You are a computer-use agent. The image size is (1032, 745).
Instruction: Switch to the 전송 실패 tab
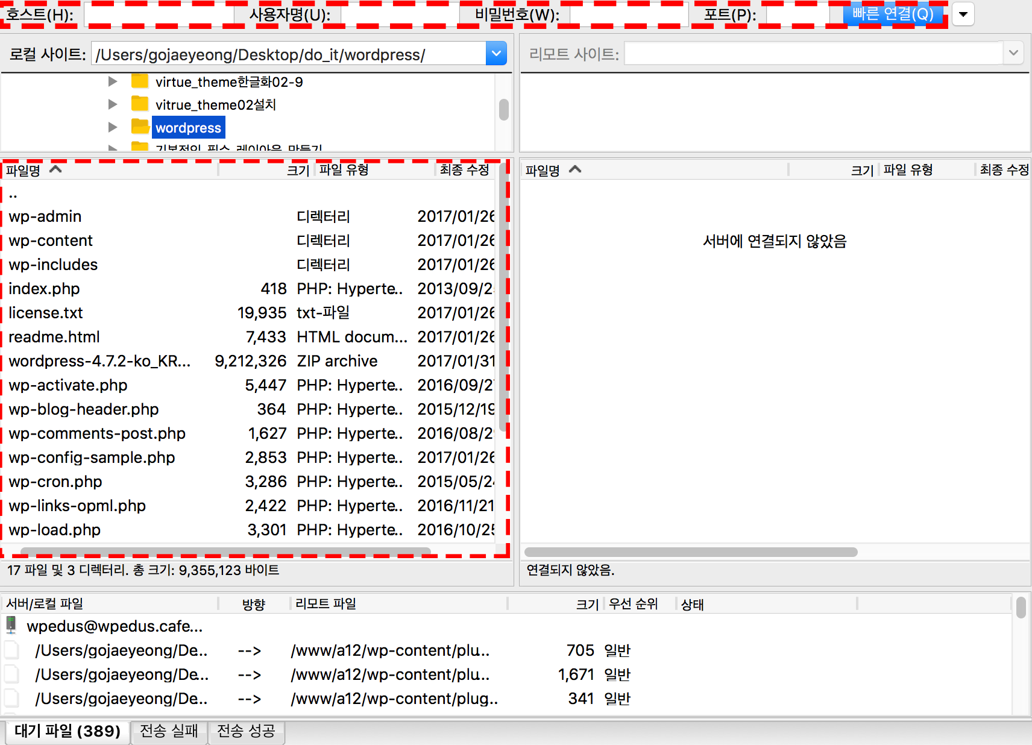click(x=169, y=731)
